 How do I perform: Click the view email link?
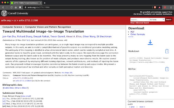pos(26,96)
